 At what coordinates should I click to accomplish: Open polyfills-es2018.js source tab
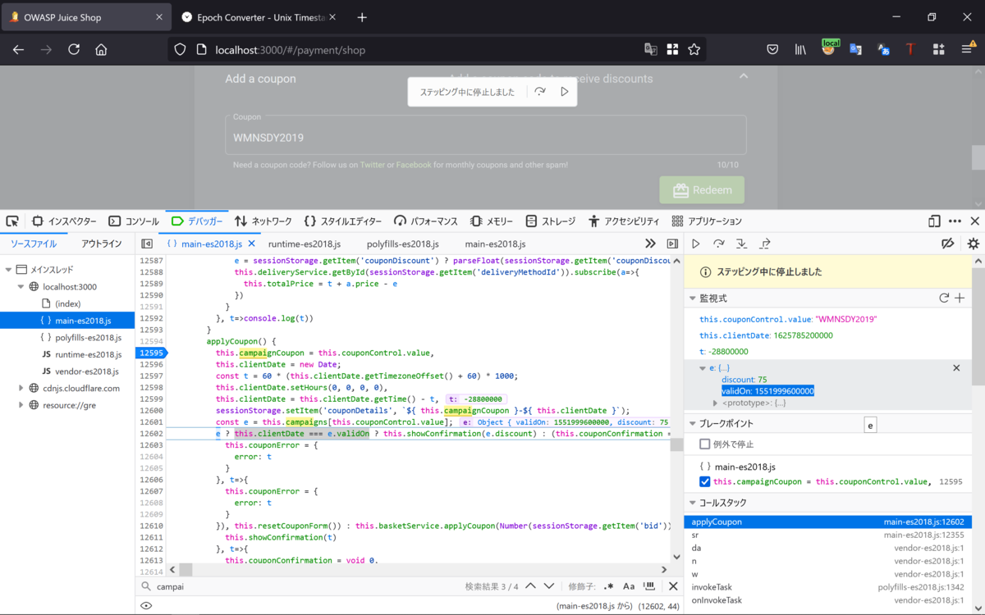pos(403,244)
